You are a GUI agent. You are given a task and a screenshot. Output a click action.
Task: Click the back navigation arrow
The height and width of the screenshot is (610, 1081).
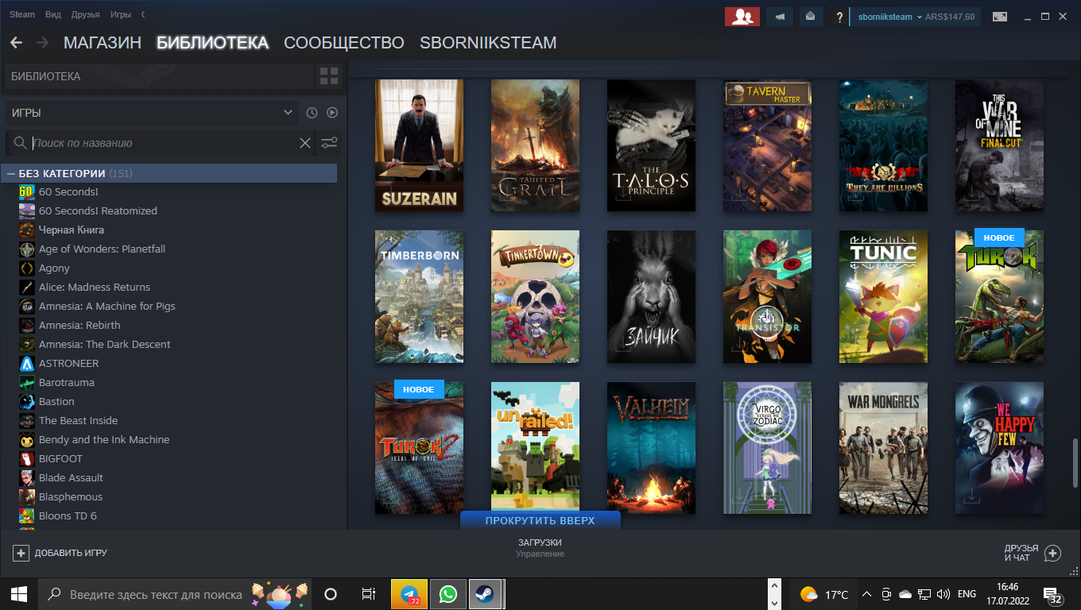pyautogui.click(x=16, y=43)
